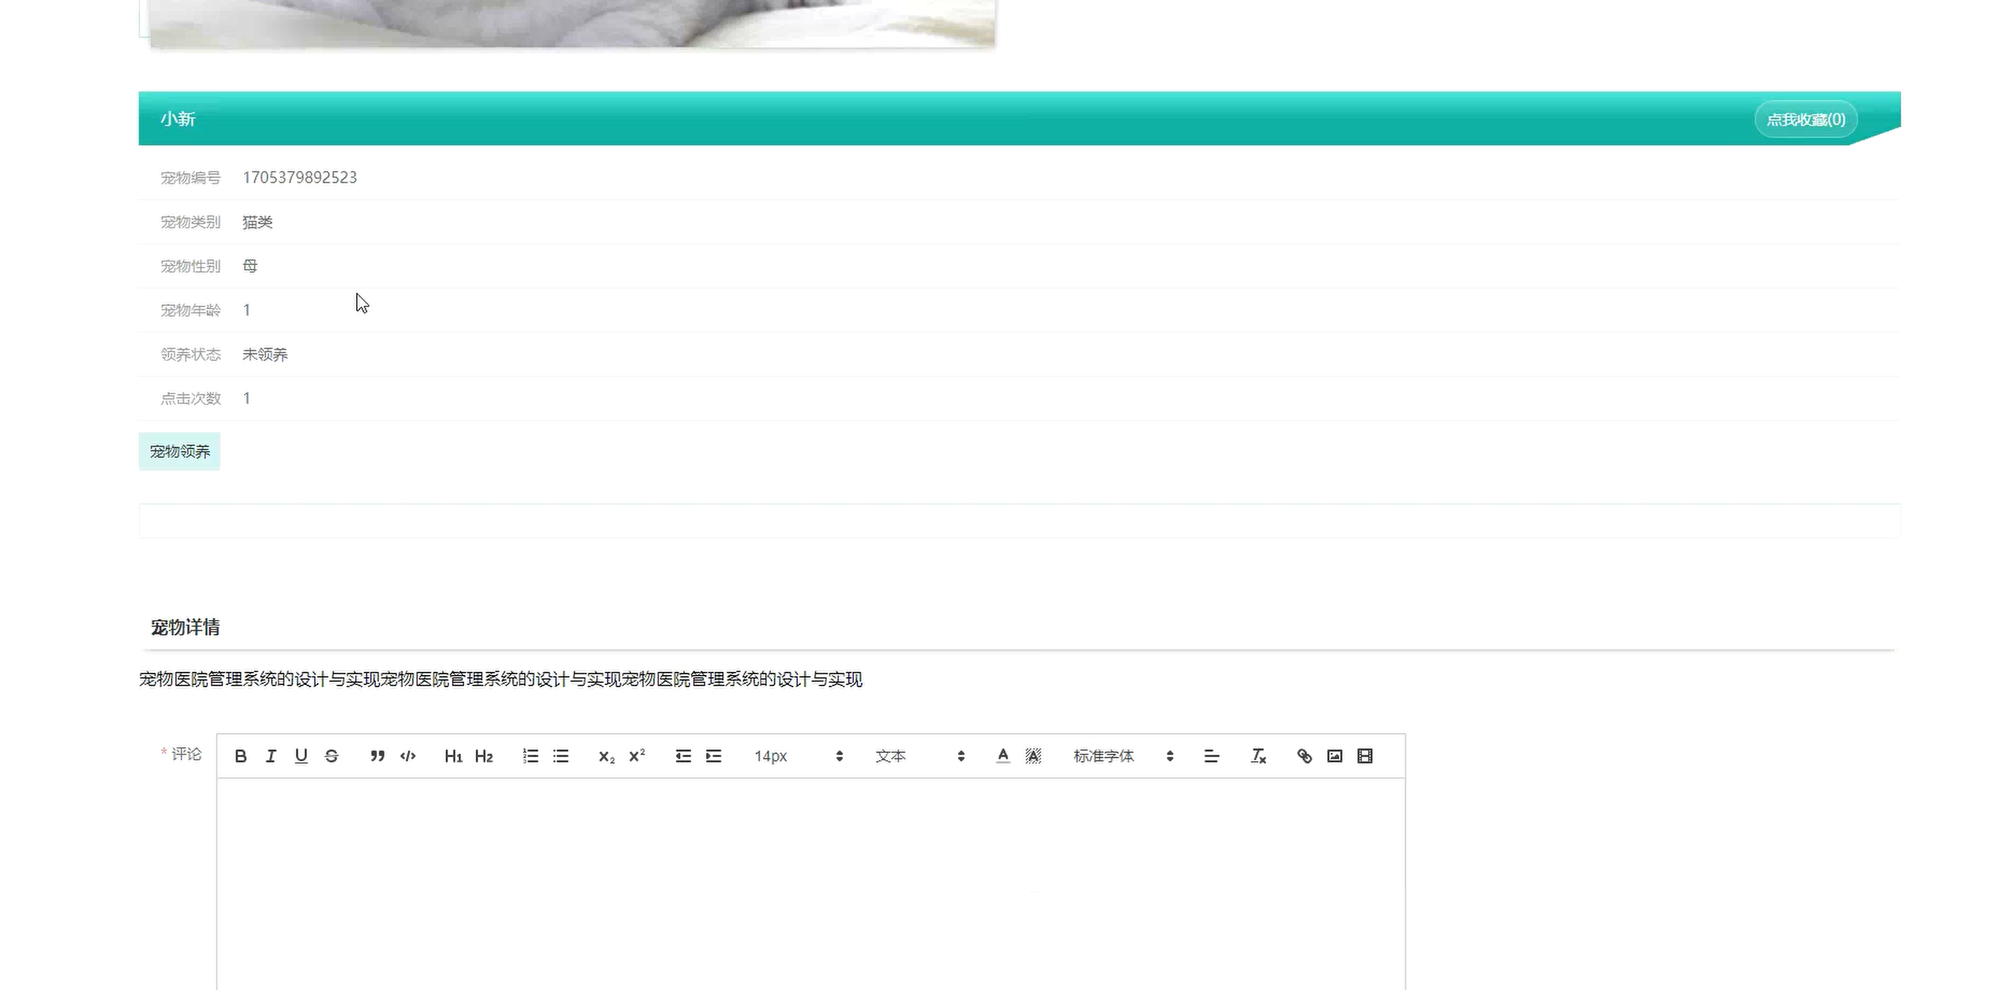Click the 母 pet gender value
This screenshot has height=990, width=1993.
coord(250,266)
